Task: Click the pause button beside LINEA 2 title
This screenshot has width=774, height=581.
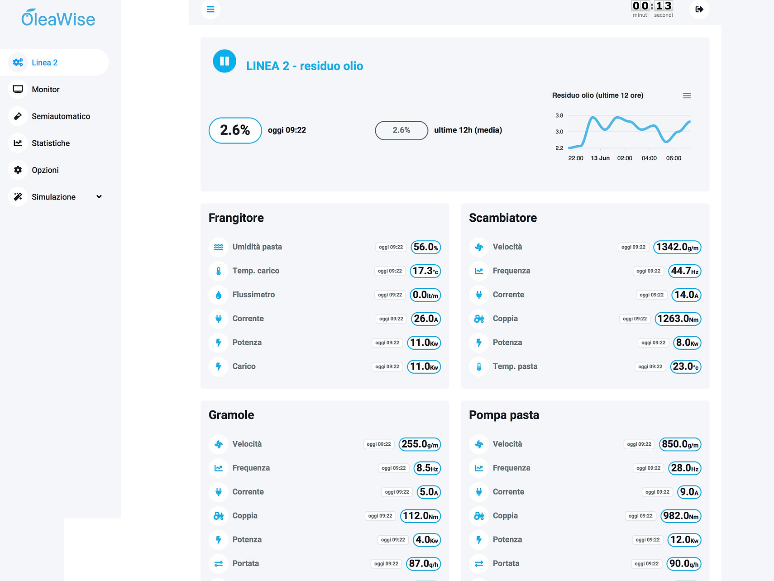Action: 225,61
